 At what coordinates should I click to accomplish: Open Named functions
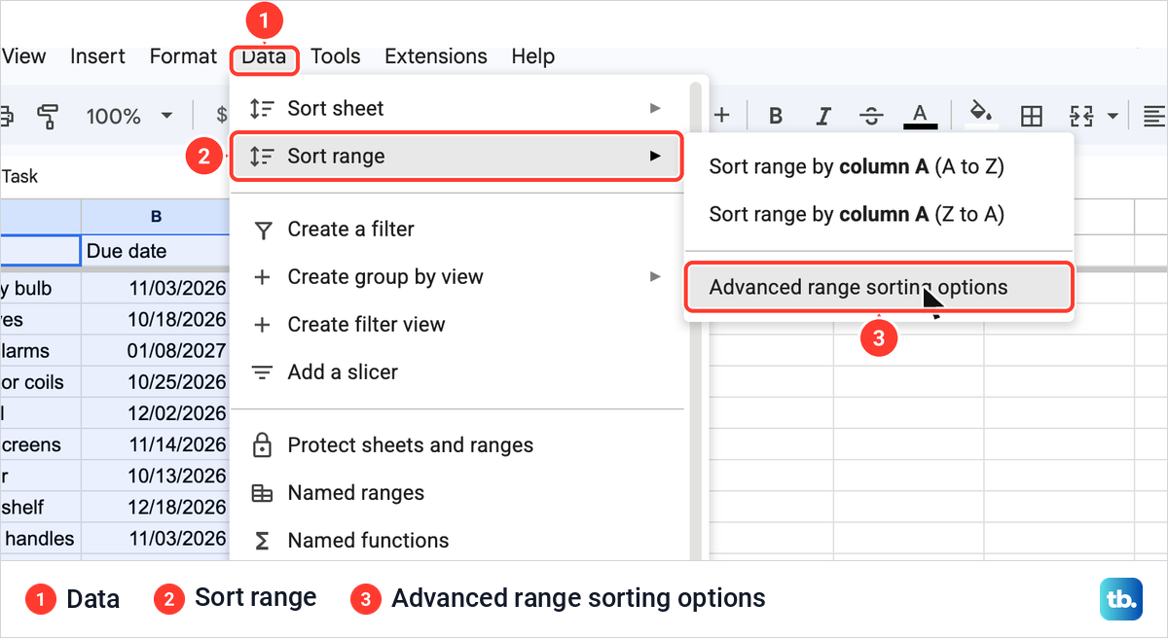pos(456,541)
